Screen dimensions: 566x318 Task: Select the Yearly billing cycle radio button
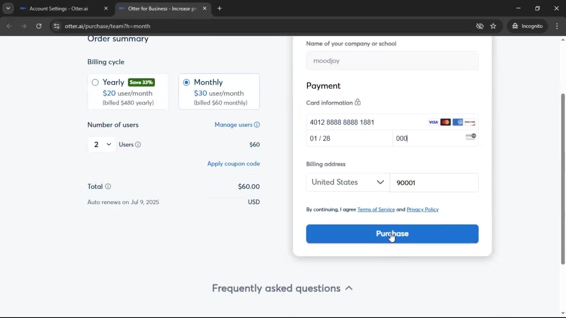point(95,82)
